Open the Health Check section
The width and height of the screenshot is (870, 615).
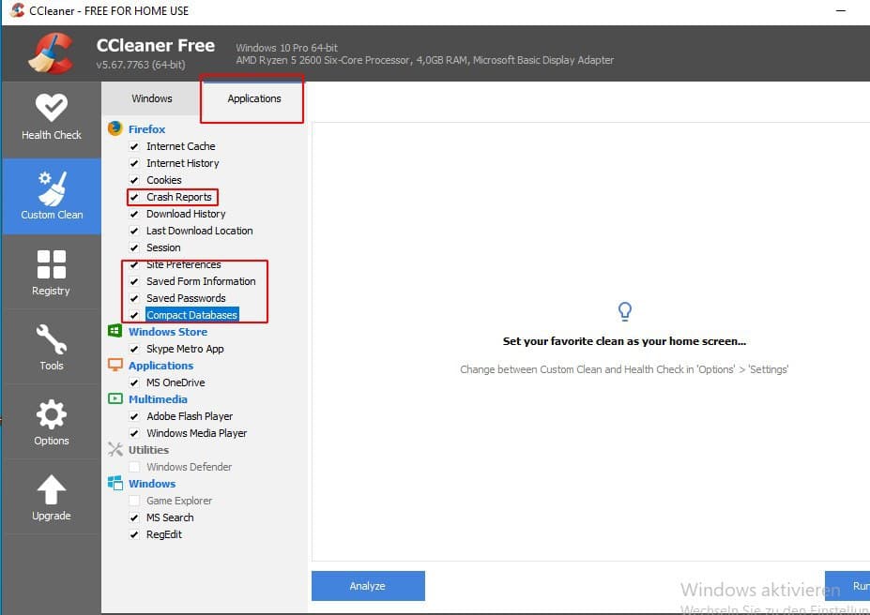(52, 117)
